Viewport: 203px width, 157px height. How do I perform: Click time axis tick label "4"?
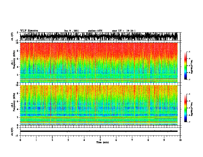(x=84, y=140)
